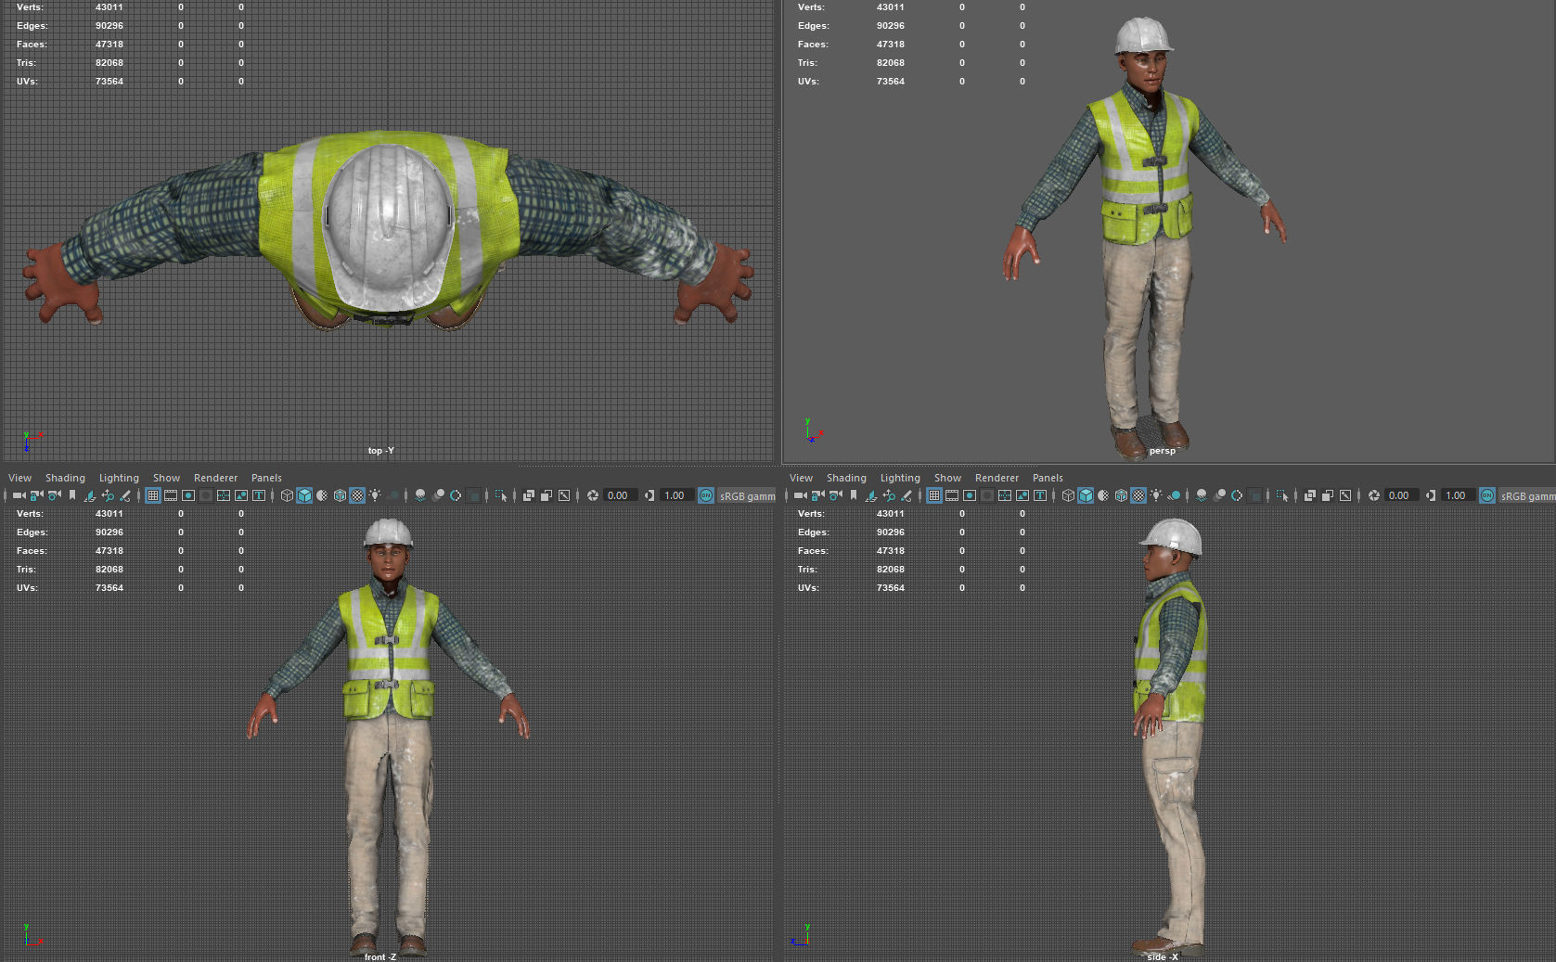
Task: Open View menu in front panel
Action: point(19,478)
